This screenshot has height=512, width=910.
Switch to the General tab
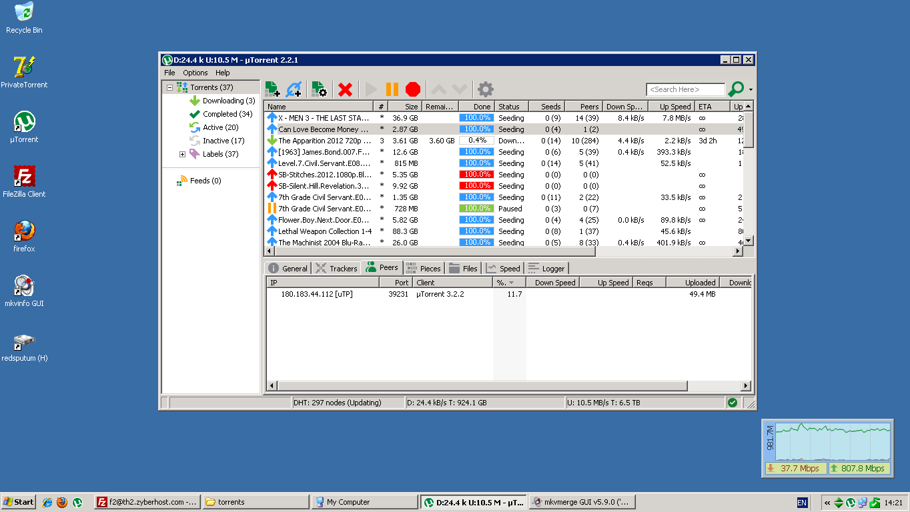[x=288, y=269]
